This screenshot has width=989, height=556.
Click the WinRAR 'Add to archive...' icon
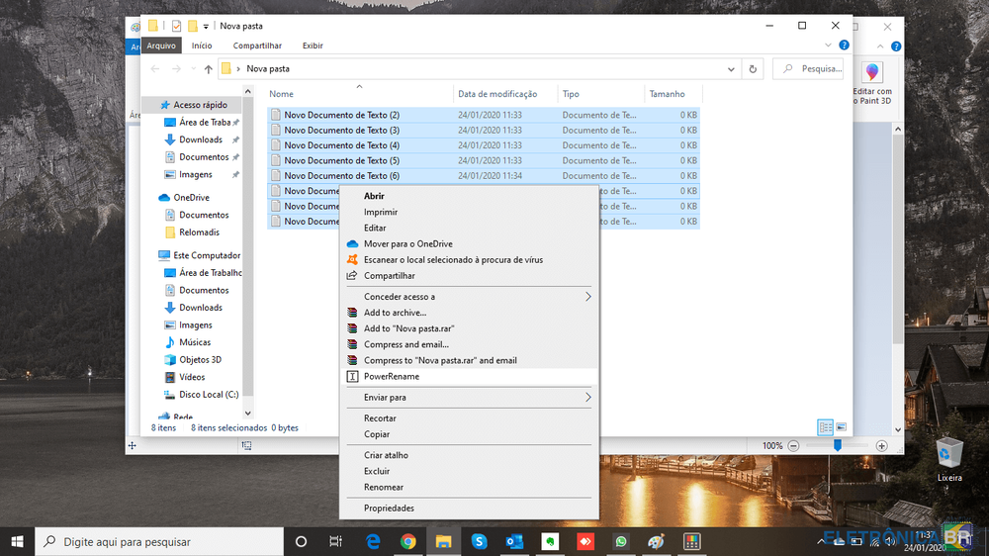click(352, 313)
